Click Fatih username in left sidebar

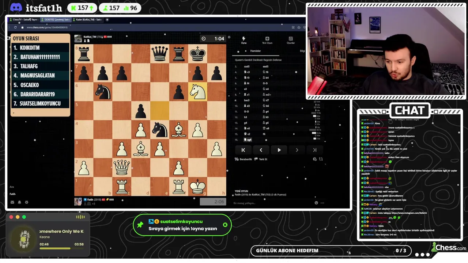13,194
